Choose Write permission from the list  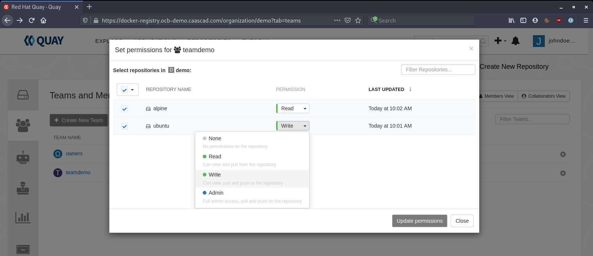pos(252,179)
